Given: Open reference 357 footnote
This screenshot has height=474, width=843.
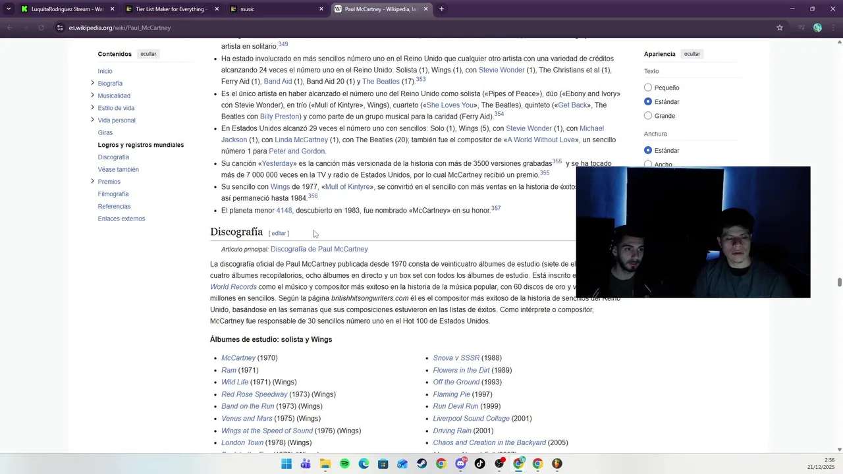Looking at the screenshot, I should [496, 208].
